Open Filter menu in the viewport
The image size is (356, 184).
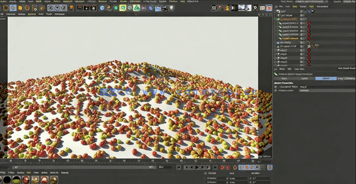pos(41,14)
